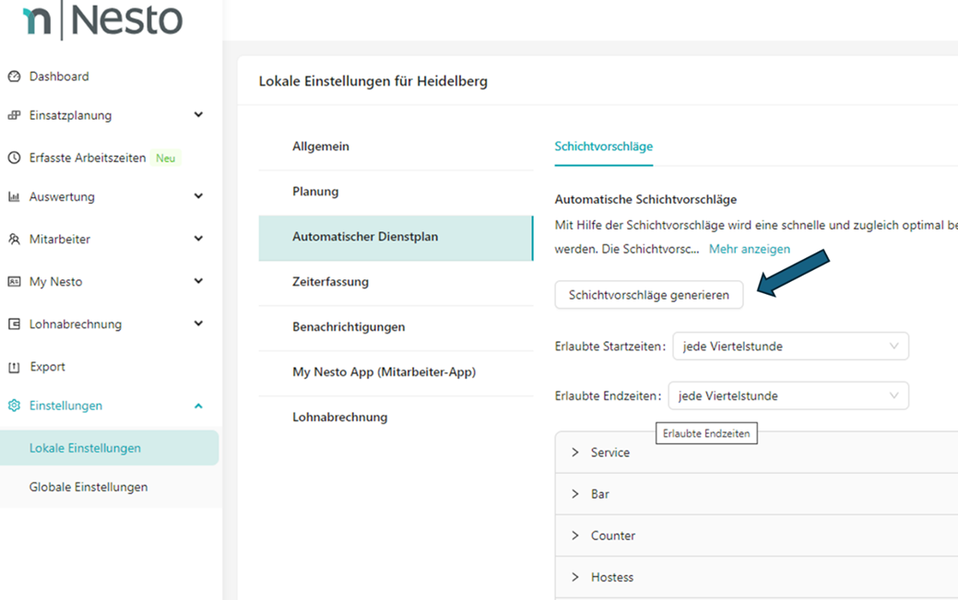Open the Zeiterfassung settings section
Image resolution: width=958 pixels, height=600 pixels.
click(x=330, y=282)
